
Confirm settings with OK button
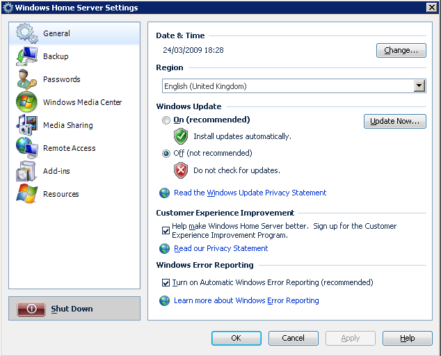point(236,338)
